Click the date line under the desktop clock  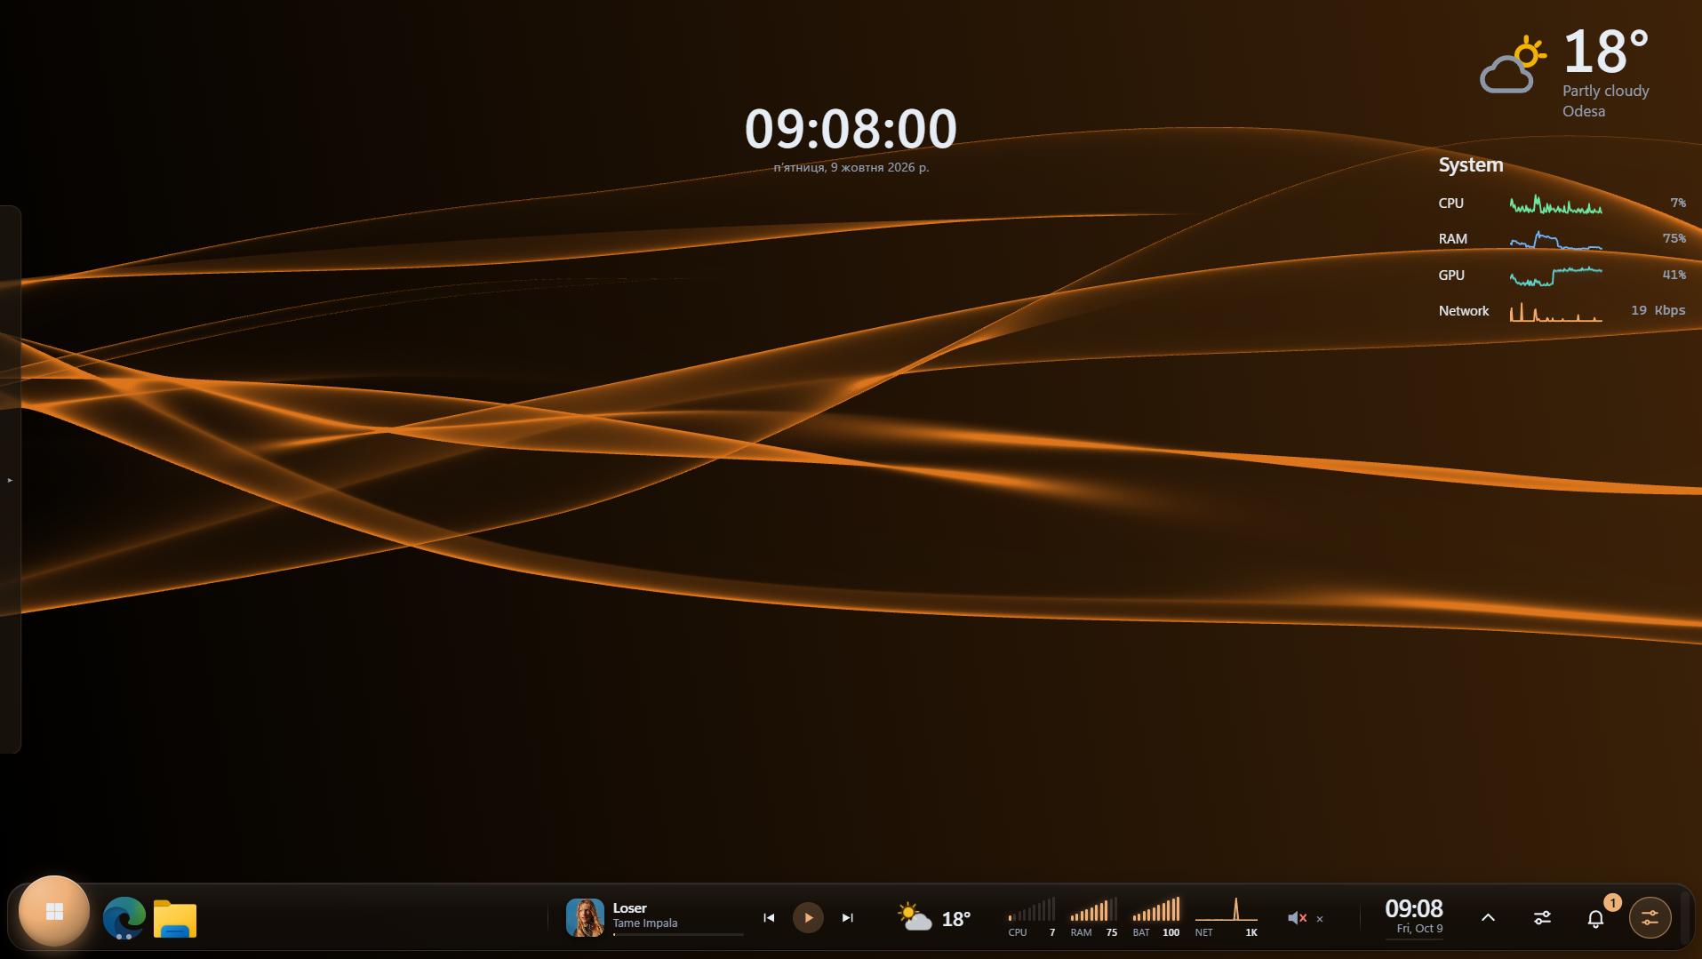(x=851, y=167)
